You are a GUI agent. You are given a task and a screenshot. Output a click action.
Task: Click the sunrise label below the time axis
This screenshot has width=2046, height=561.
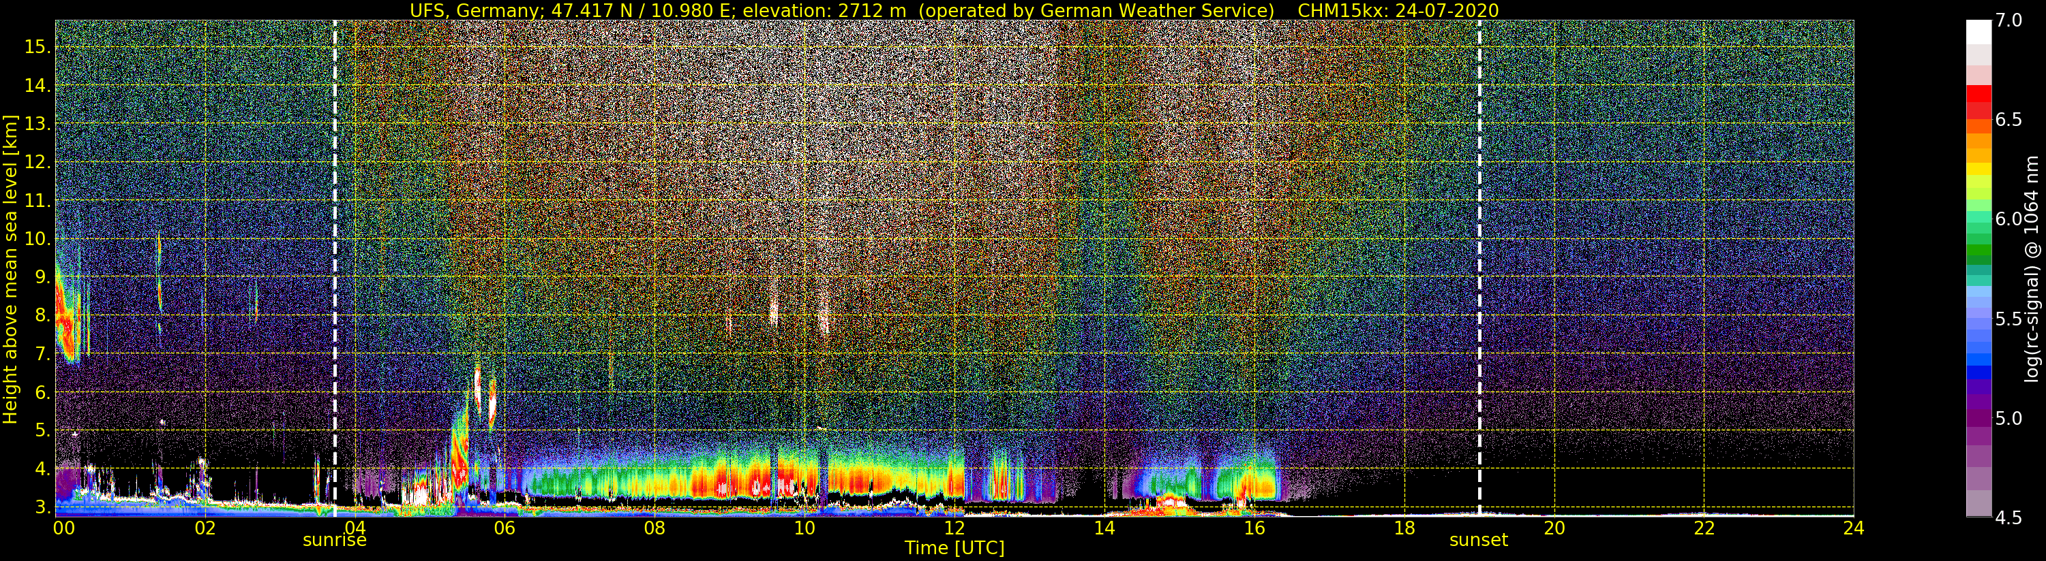334,541
